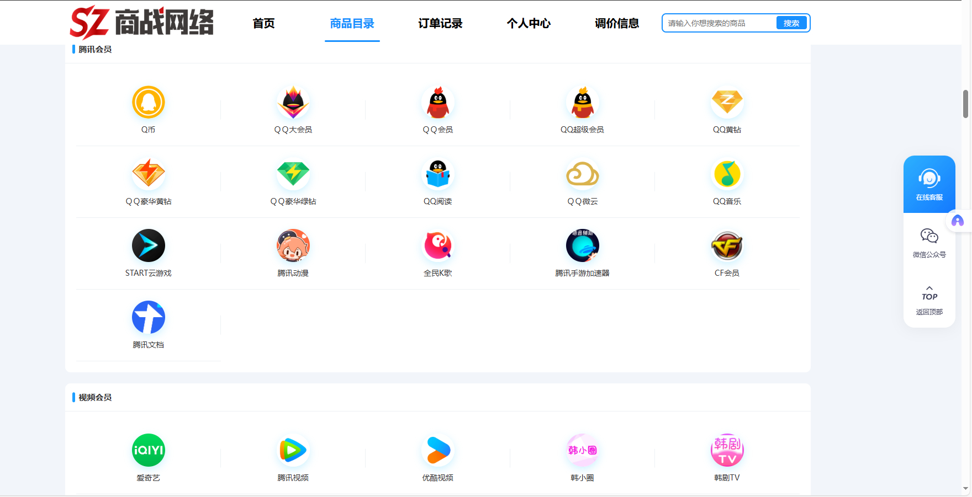Select the QQ大会员 icon

pyautogui.click(x=293, y=102)
